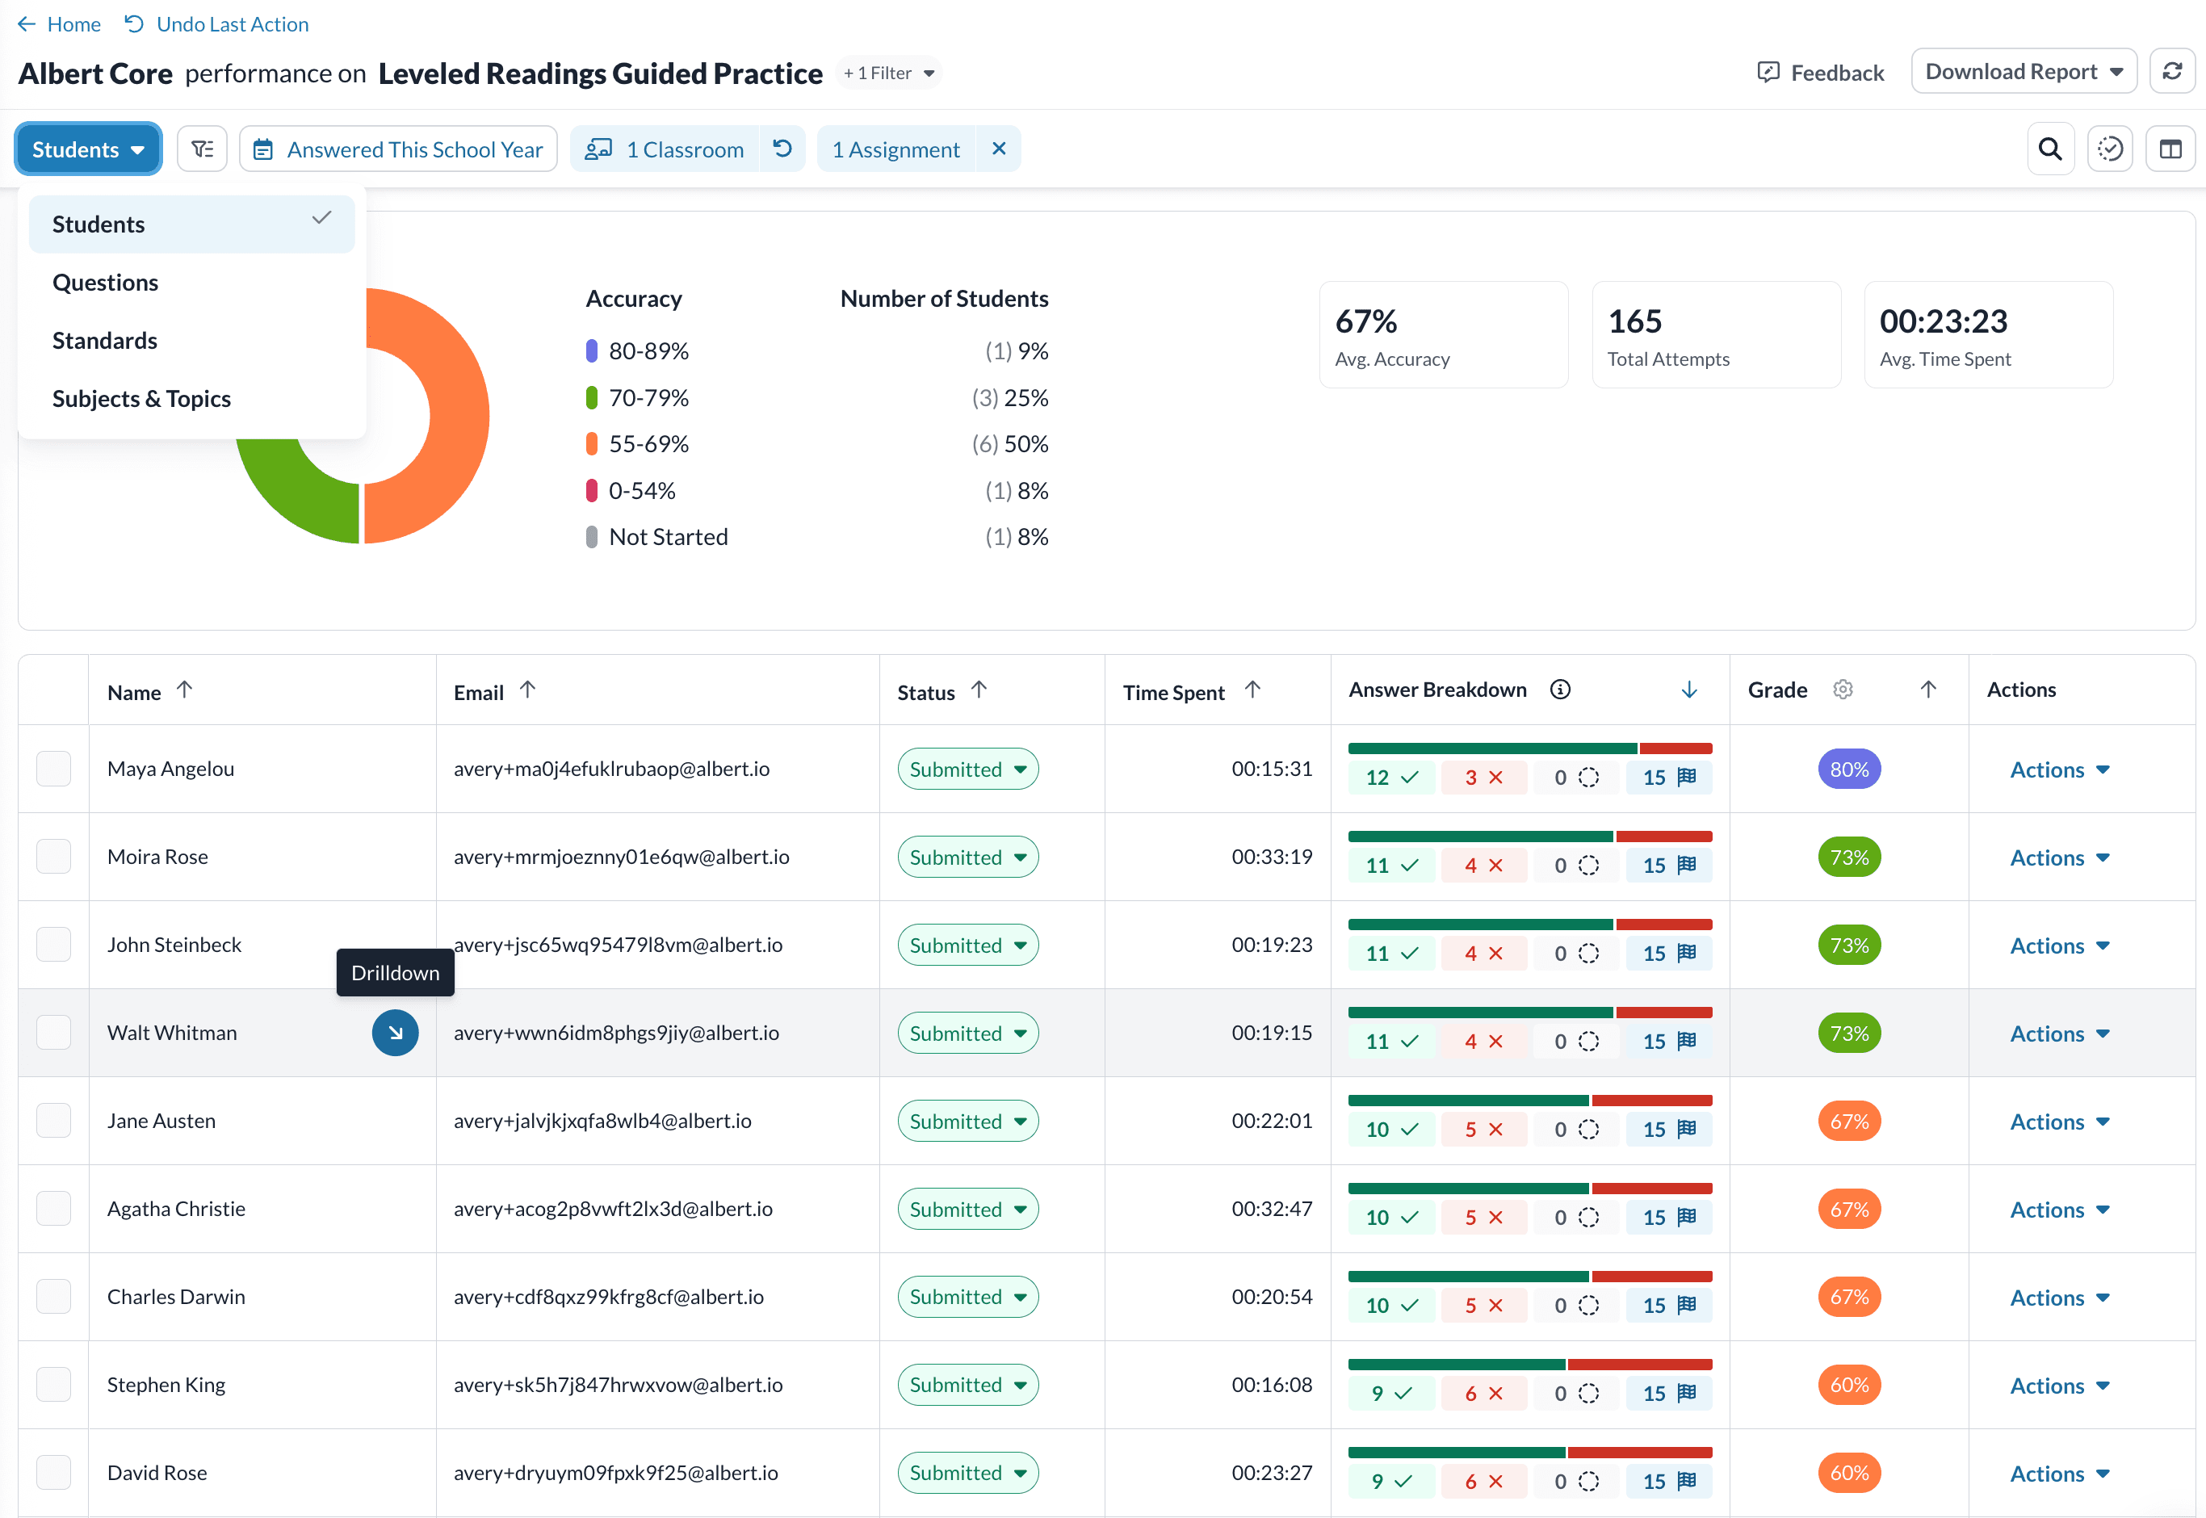This screenshot has width=2206, height=1518.
Task: Reset the 1 Classroom filter
Action: pos(782,149)
